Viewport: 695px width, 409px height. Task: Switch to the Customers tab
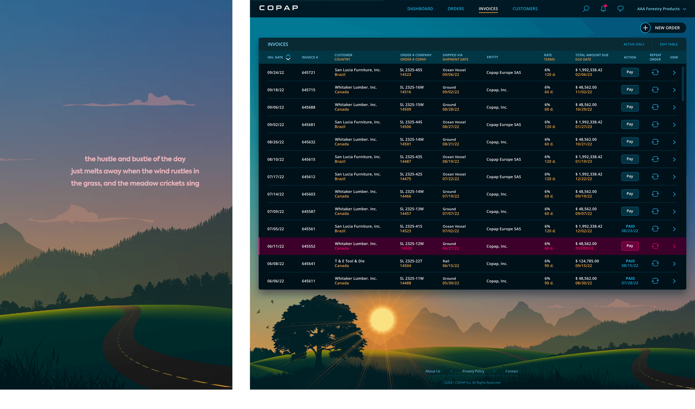pos(525,9)
